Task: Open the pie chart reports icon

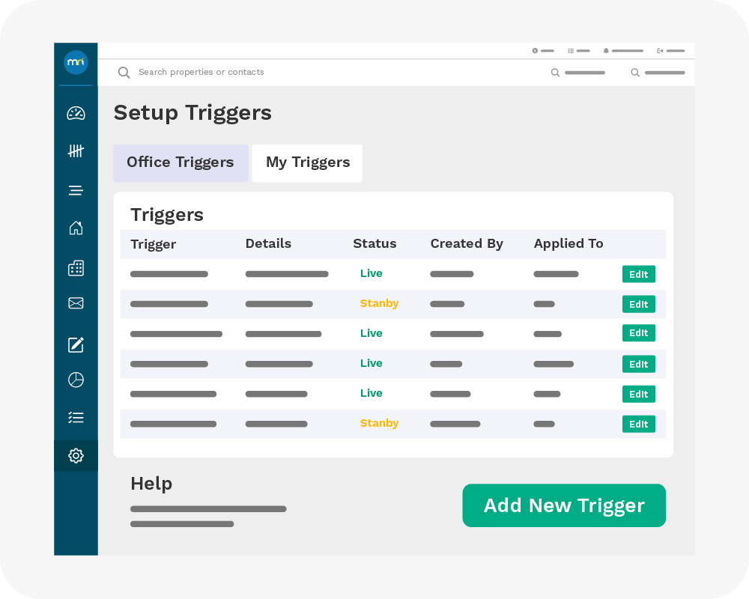Action: pyautogui.click(x=76, y=380)
